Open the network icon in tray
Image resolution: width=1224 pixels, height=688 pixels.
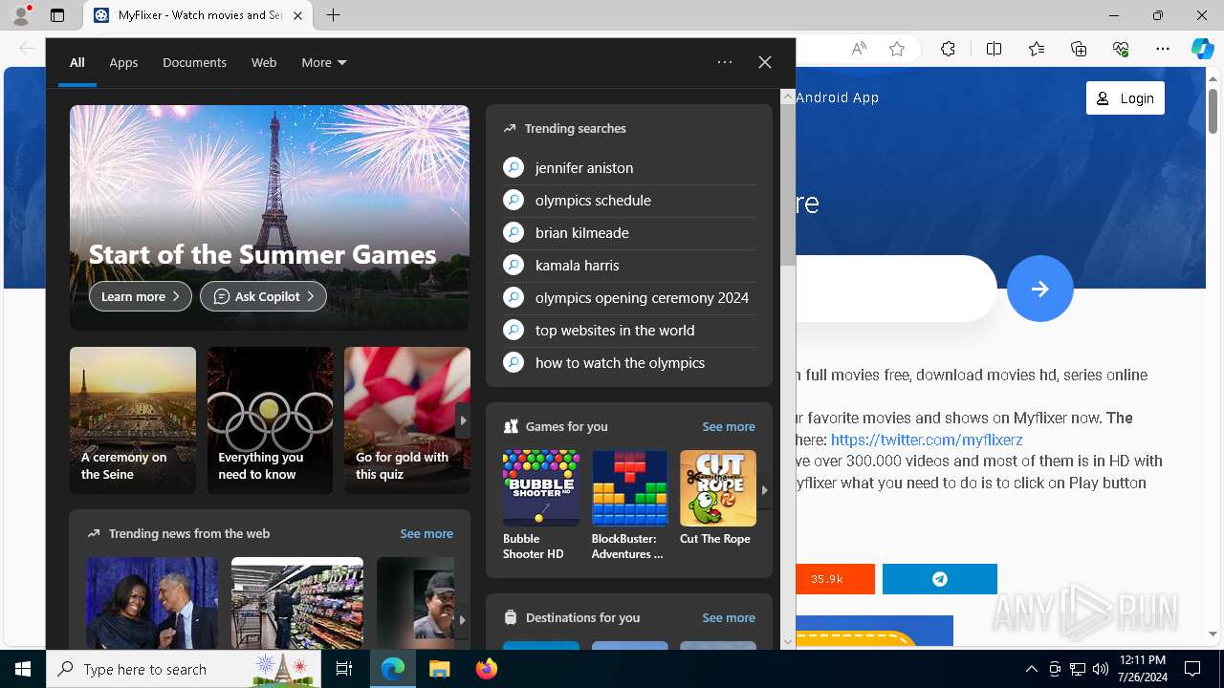pyautogui.click(x=1078, y=669)
